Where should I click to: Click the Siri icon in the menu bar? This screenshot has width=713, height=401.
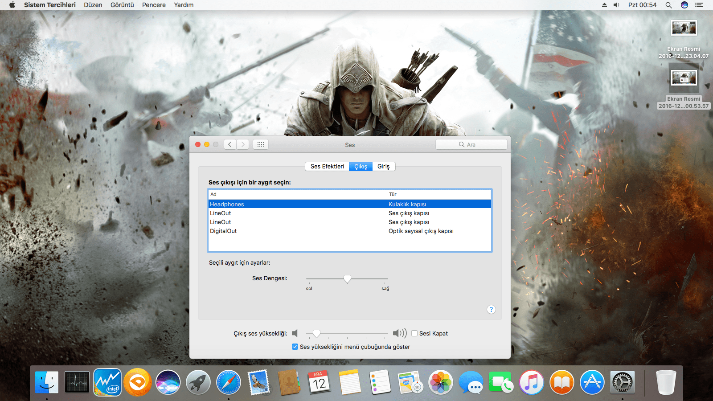point(684,5)
